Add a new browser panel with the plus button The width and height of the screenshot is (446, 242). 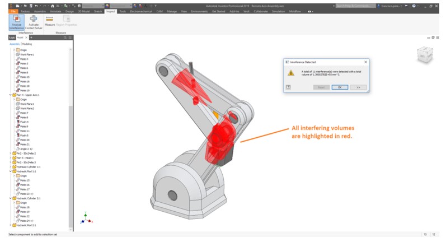(31, 38)
